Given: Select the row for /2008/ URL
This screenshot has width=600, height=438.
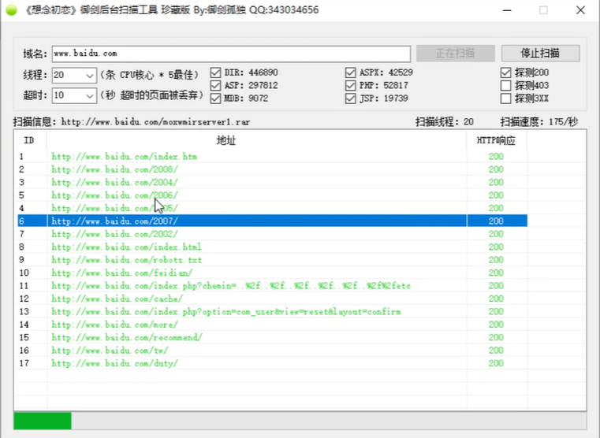Looking at the screenshot, I should [x=273, y=169].
